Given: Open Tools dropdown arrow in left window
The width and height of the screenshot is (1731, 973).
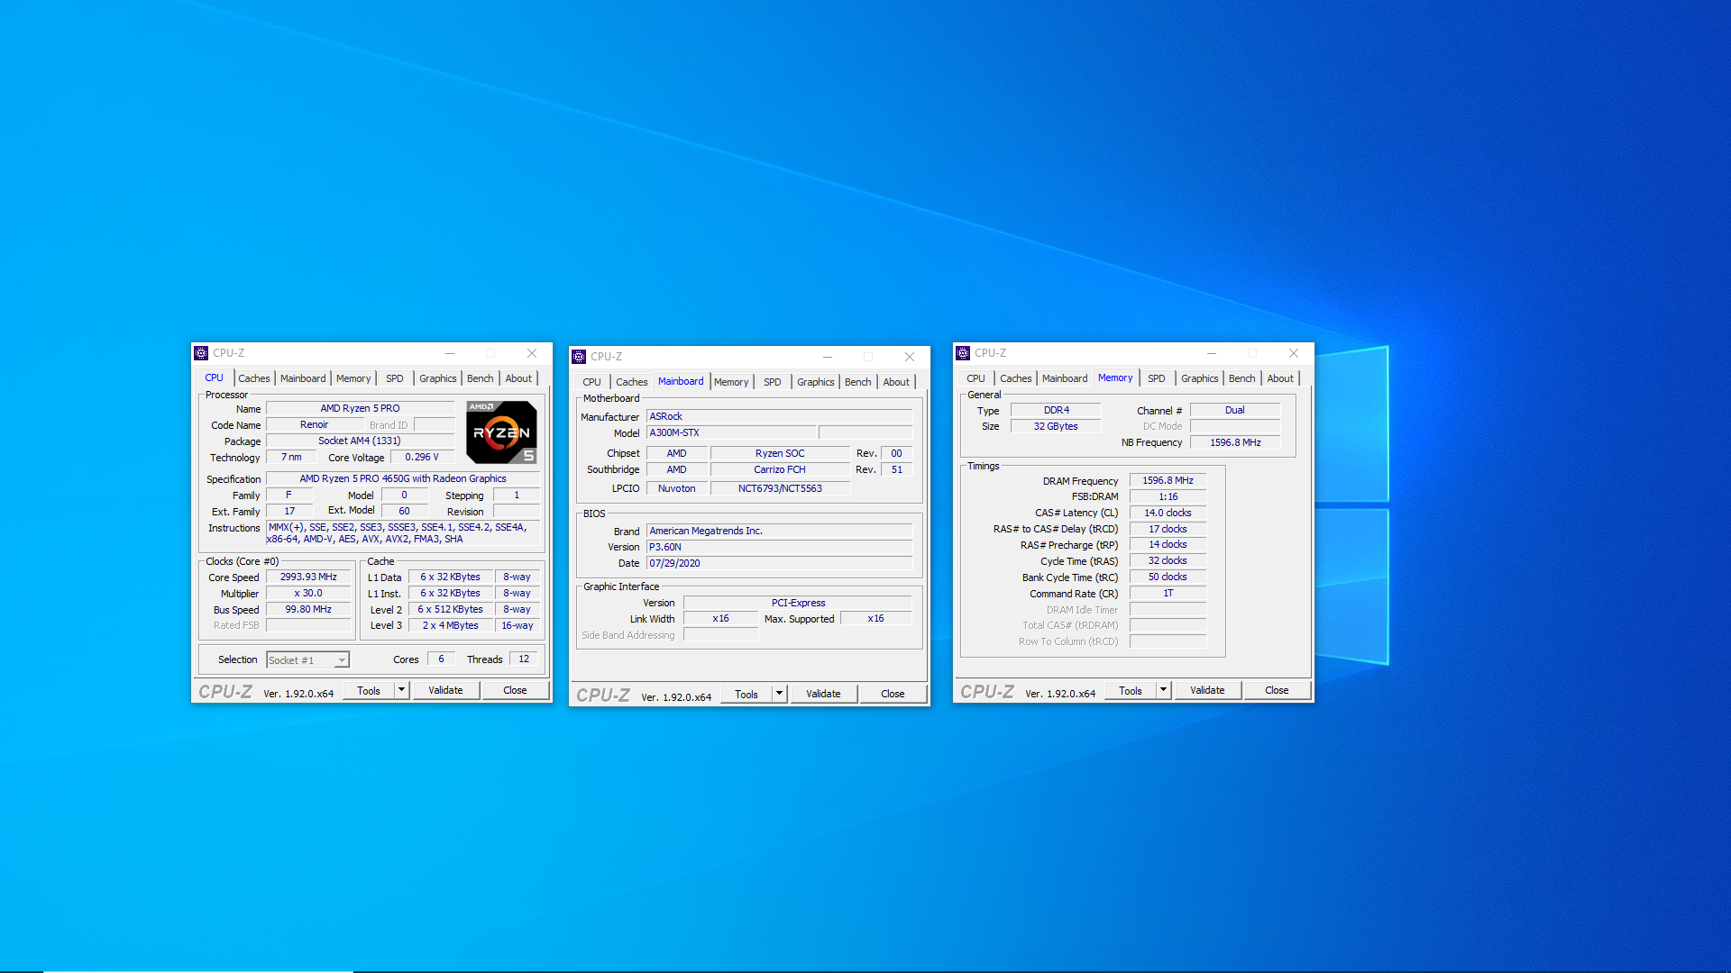Looking at the screenshot, I should click(x=401, y=690).
